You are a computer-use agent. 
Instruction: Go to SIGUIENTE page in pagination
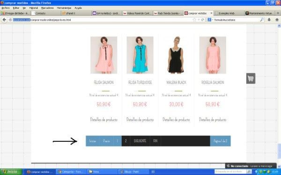point(140,141)
